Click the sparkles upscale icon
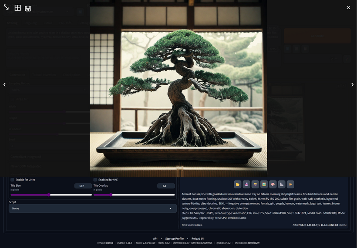 pos(290,184)
